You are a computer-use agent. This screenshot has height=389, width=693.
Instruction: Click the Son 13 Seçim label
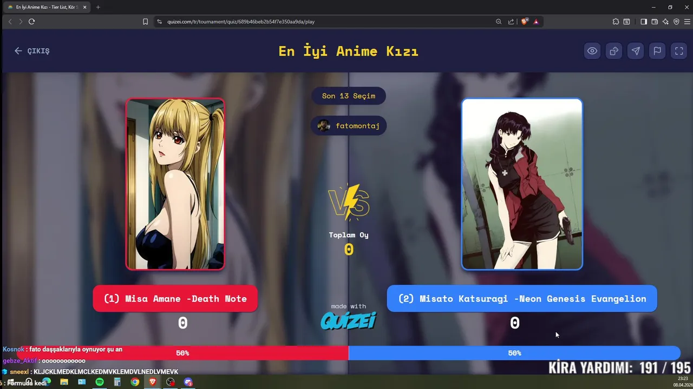point(349,96)
